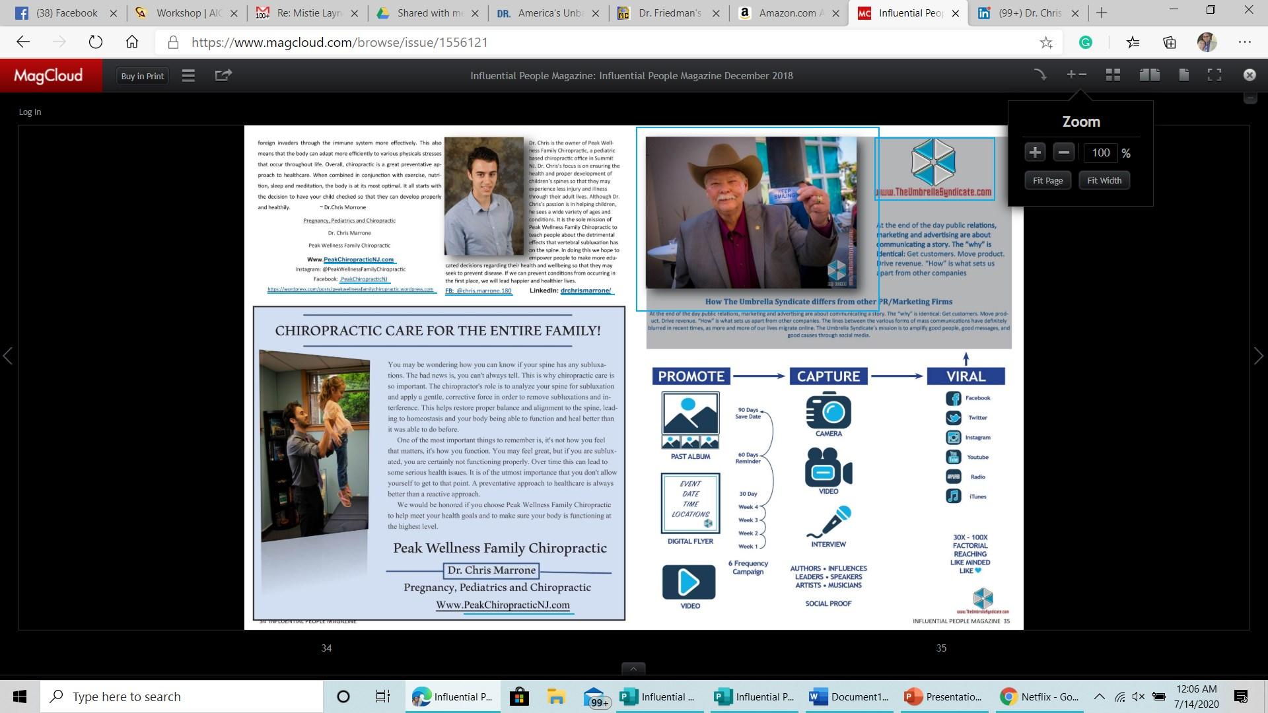Click the browser back button
This screenshot has width=1268, height=713.
tap(23, 42)
